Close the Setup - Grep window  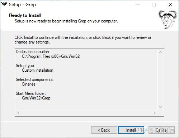[x=170, y=5]
